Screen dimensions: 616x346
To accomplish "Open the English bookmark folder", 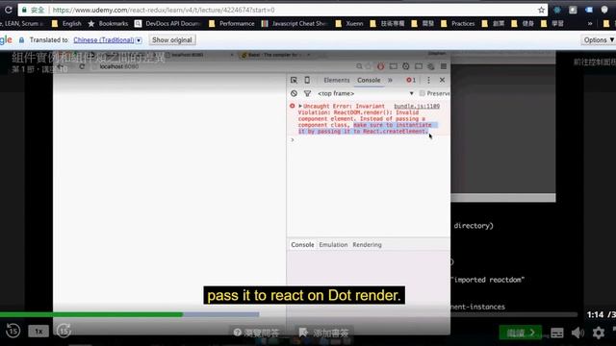I will tap(66, 23).
